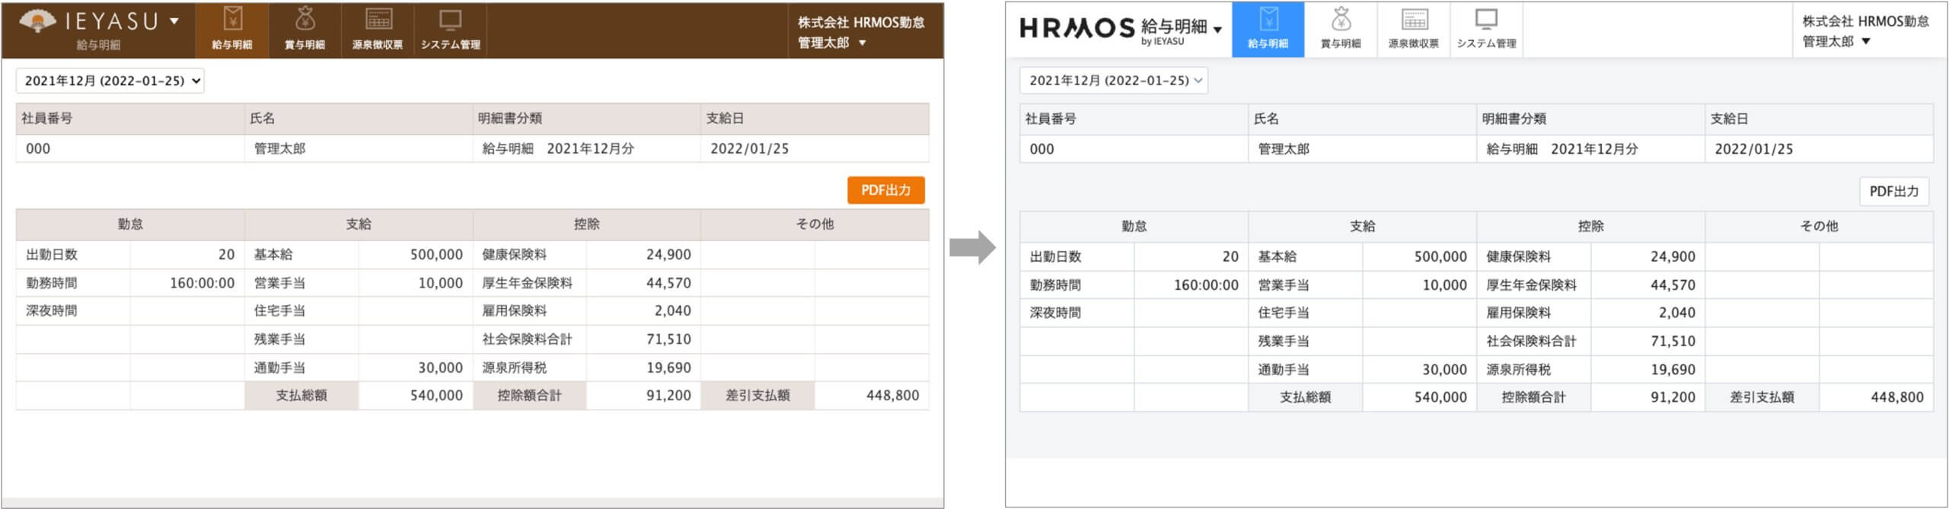Select 源泉徴収票 icon in the white HRMOS header
The height and width of the screenshot is (509, 1949).
[x=1414, y=19]
